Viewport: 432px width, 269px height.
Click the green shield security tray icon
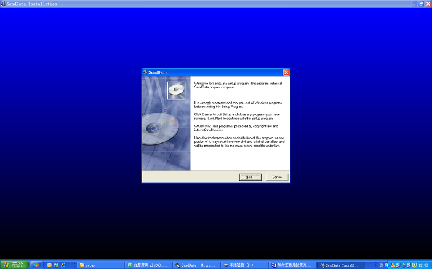(414, 265)
